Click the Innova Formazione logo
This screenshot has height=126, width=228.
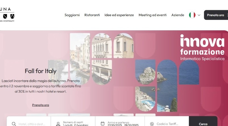(202, 47)
